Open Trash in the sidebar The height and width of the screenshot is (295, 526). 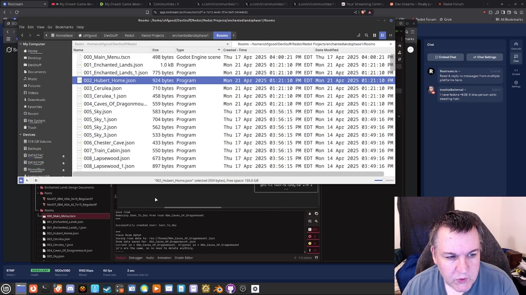32,127
